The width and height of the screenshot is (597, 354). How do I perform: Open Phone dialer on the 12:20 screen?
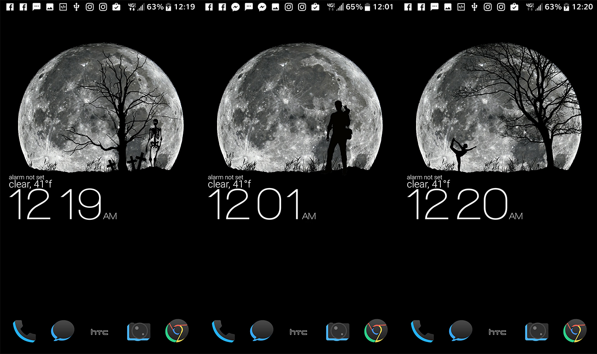tap(422, 331)
